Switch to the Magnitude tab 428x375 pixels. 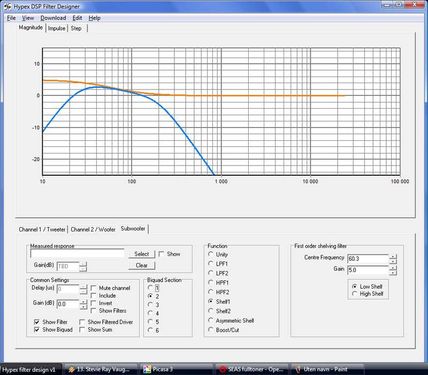pos(30,28)
